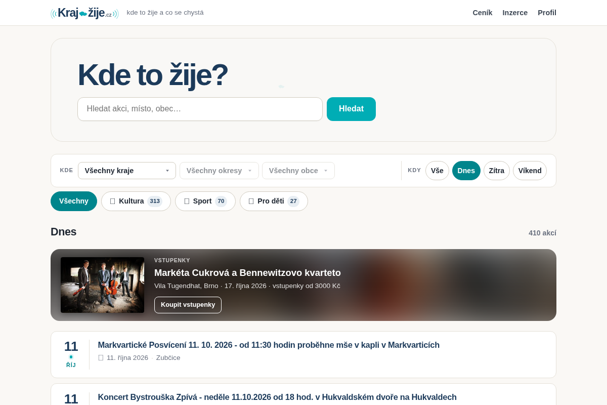Click the calendar icon beside 11. října 2026
The image size is (607, 405).
pyautogui.click(x=101, y=358)
